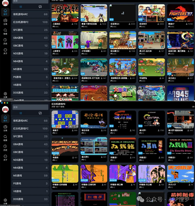
Task: Select chat bubbles icon in upper ARC window
Action: point(40,7)
